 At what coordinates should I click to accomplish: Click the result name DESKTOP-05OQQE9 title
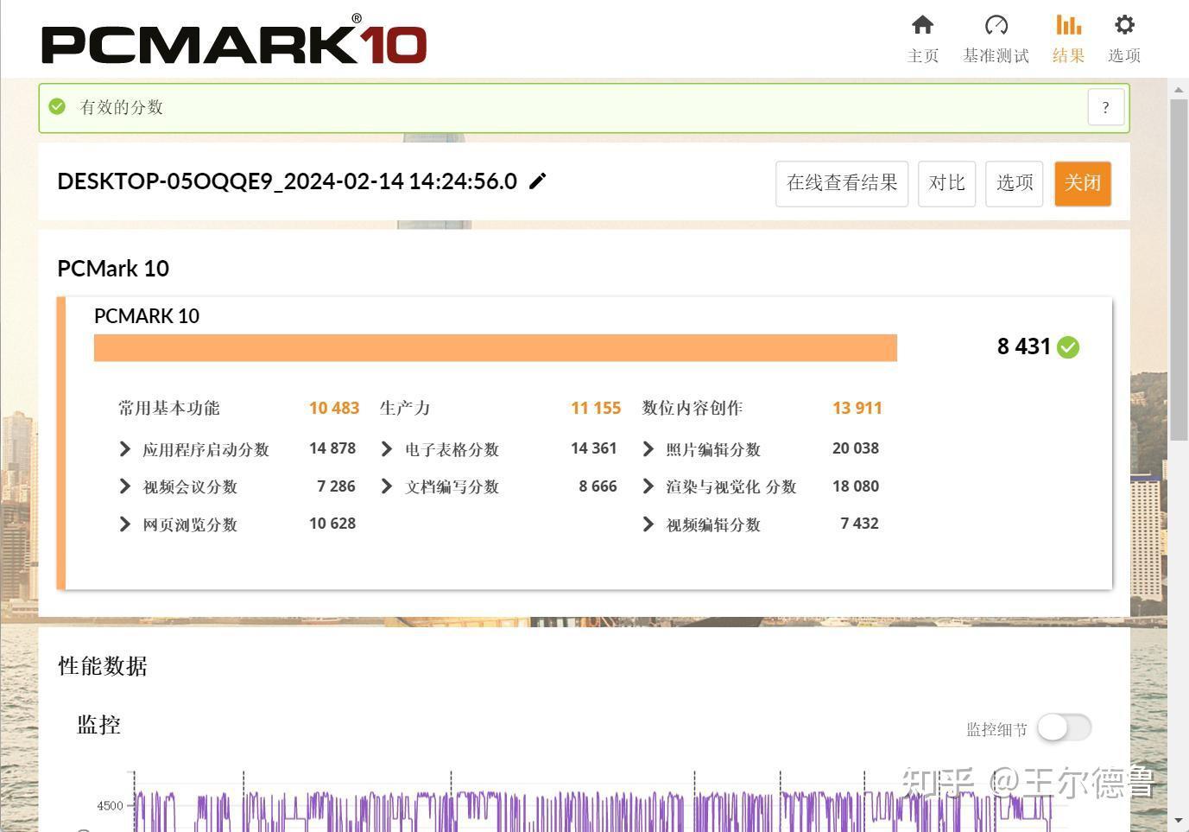coord(288,181)
